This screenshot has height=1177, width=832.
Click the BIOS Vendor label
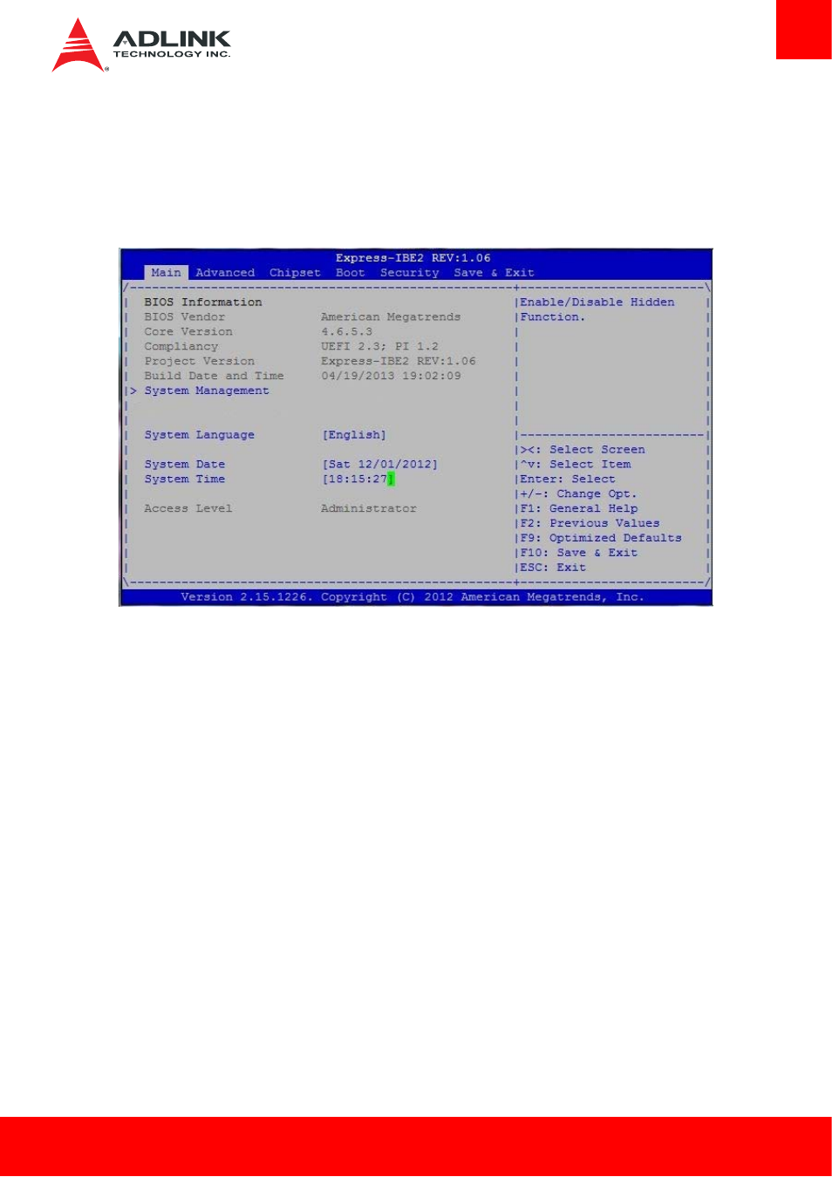point(185,317)
